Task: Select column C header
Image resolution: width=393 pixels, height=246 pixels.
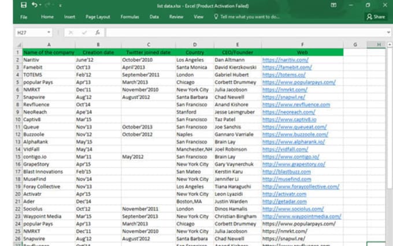Action: [x=149, y=45]
